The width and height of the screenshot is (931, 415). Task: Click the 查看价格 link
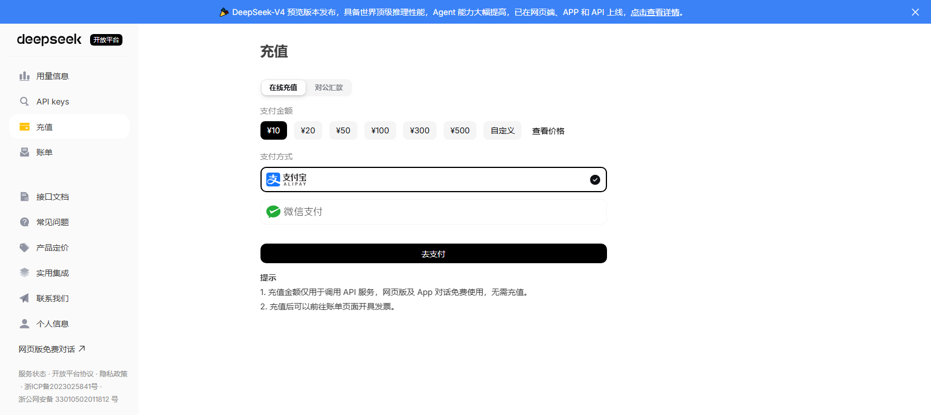click(548, 131)
